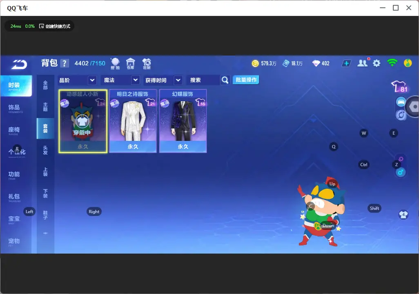
Task: Open the settings gear icon
Action: pyautogui.click(x=377, y=63)
